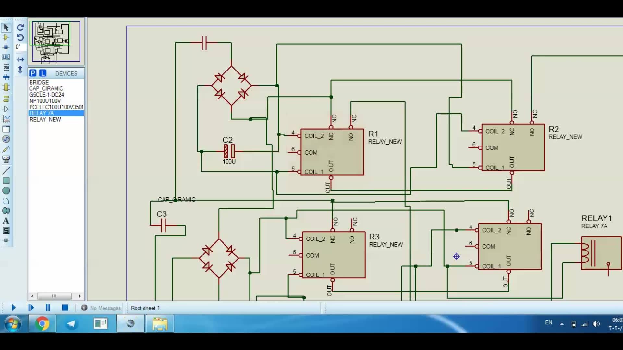Select RELAY_NEW in the devices list
The height and width of the screenshot is (350, 623).
pos(56,119)
